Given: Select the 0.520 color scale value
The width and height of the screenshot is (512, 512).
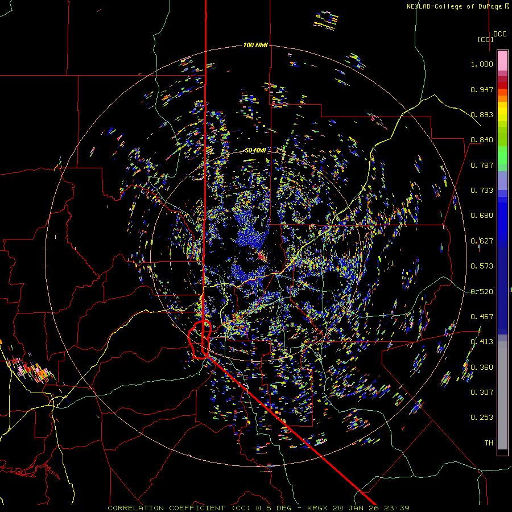Looking at the screenshot, I should pos(482,292).
